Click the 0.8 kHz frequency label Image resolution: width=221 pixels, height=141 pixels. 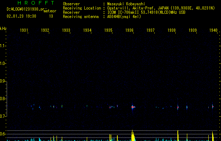point(2,99)
